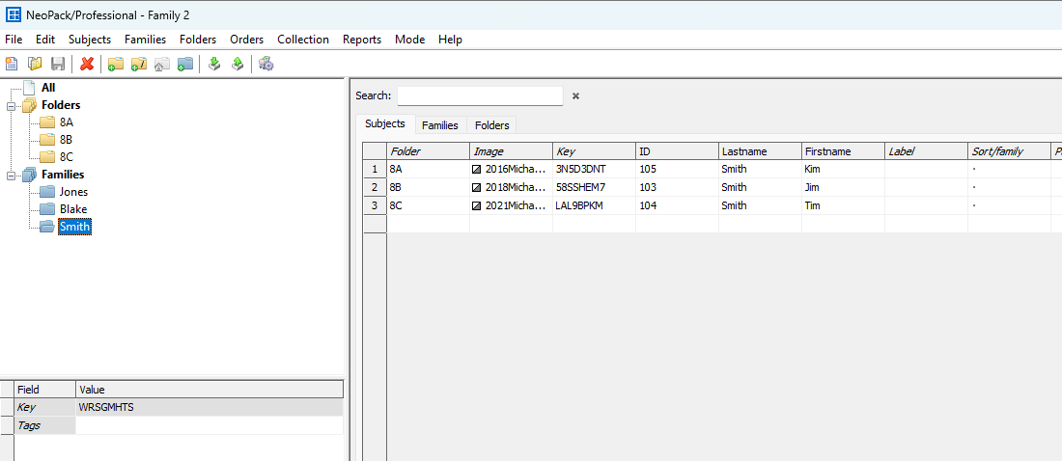
Task: Click the open folder toolbar icon
Action: click(x=35, y=64)
